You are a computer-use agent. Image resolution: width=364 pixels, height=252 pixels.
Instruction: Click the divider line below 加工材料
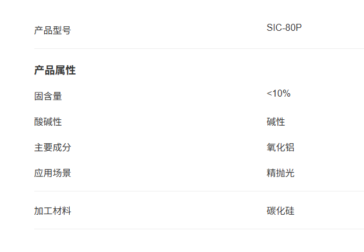tap(199, 229)
